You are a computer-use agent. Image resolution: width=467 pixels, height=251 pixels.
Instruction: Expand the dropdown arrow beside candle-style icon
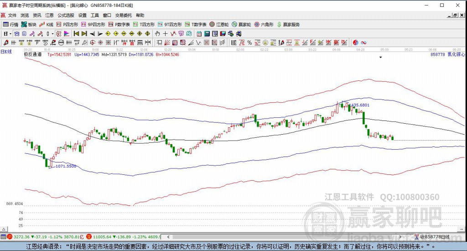click(x=53, y=34)
